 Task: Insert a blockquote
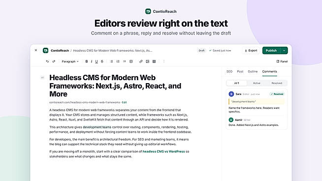pos(125,61)
